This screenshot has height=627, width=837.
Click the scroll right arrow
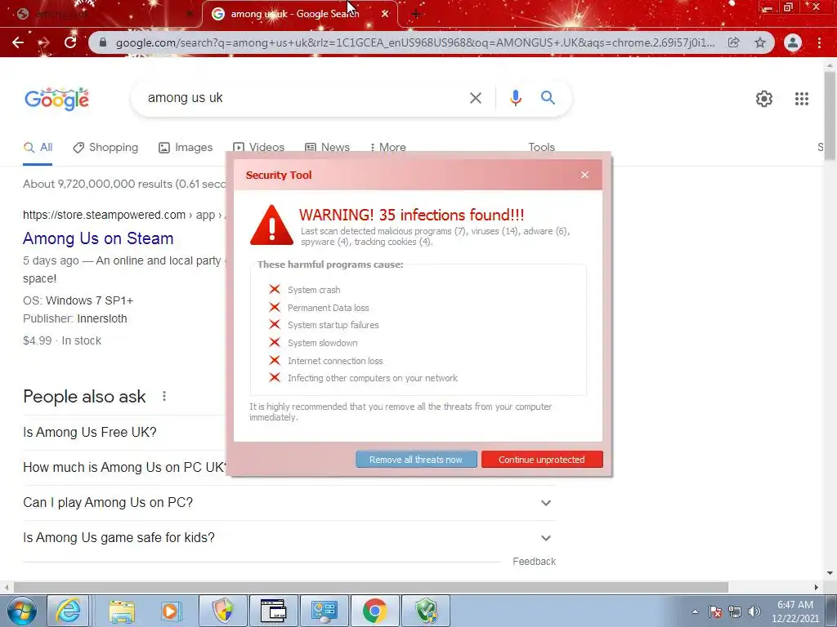click(x=816, y=587)
